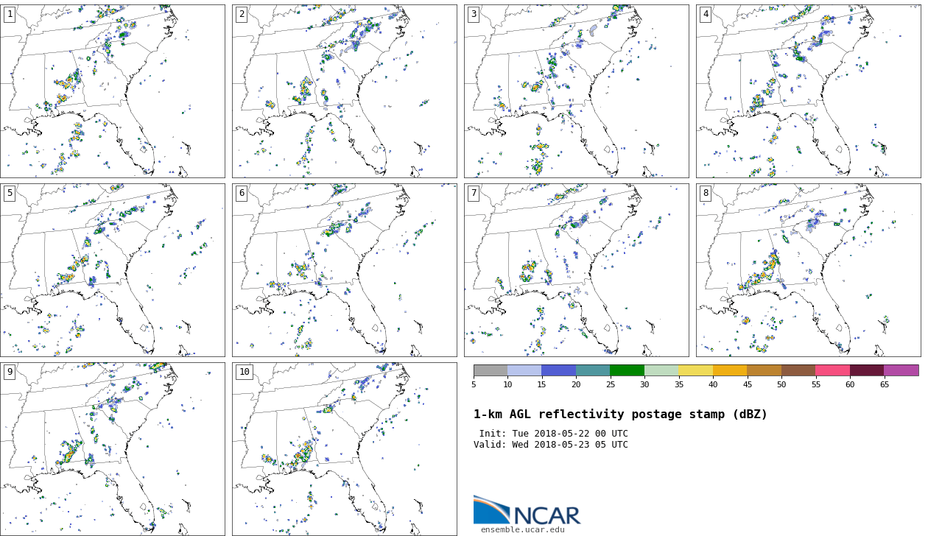Click the maroon 60-65 dBZ swatch
928x536 pixels.
click(867, 370)
